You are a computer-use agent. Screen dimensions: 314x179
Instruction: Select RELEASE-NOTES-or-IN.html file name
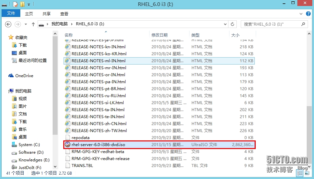coord(98,75)
